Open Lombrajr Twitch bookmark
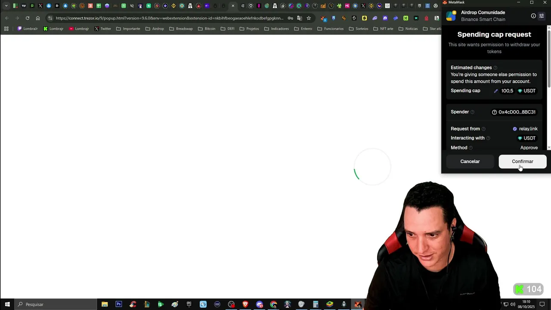The width and height of the screenshot is (551, 310). coord(28,29)
